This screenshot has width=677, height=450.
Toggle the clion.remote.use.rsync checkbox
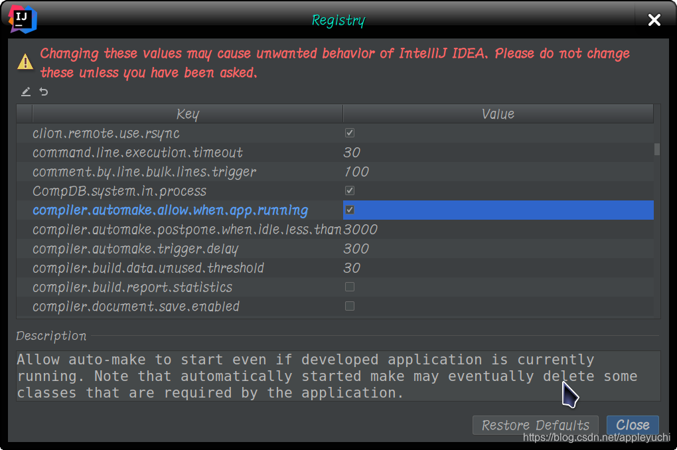[350, 132]
